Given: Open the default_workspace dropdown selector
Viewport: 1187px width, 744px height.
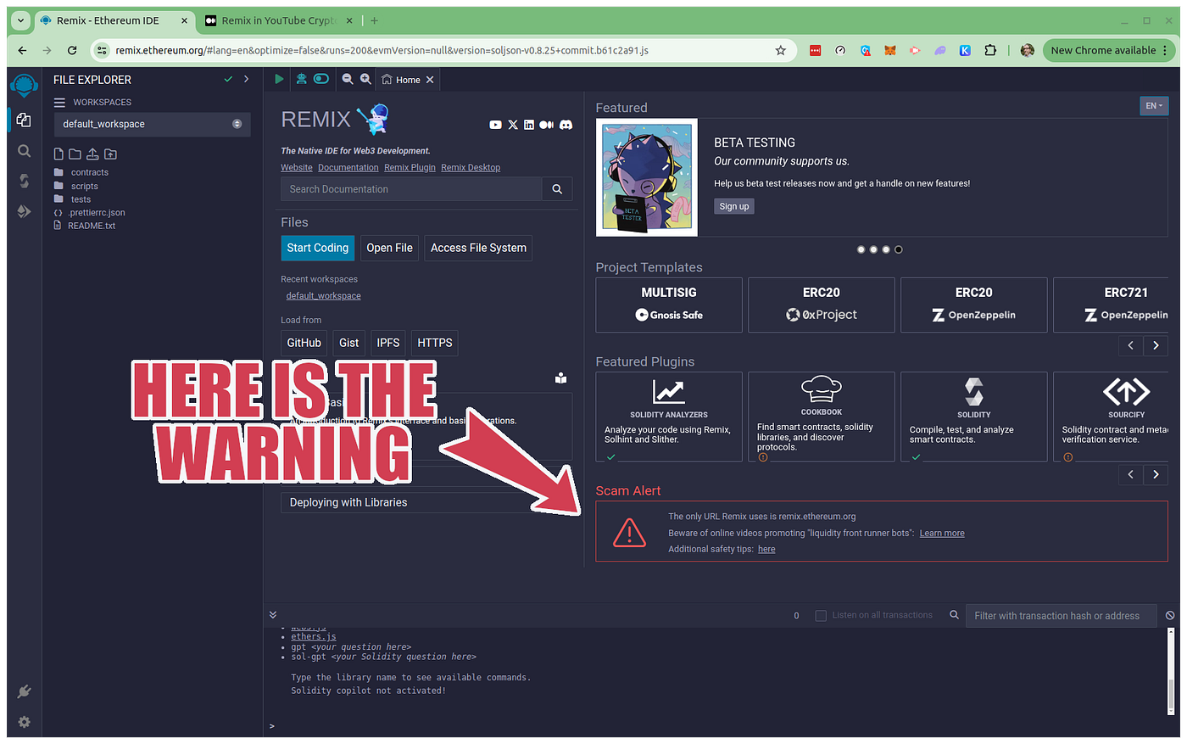Looking at the screenshot, I should 153,124.
